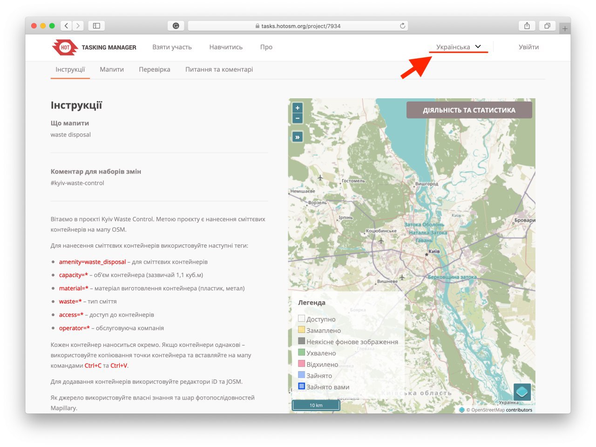Click the OpenStreetMap contributors link
This screenshot has height=447, width=596.
(x=499, y=410)
